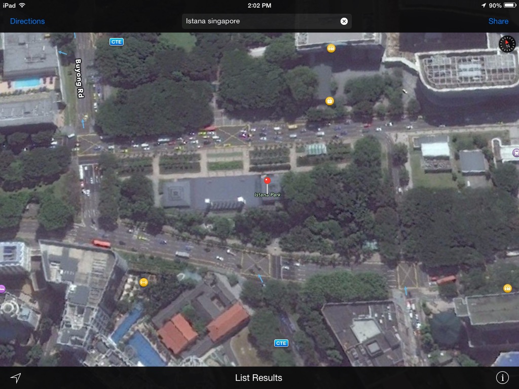519x389 pixels.
Task: Open the double-bag shopping marker above the single-bag marker
Action: [x=331, y=48]
